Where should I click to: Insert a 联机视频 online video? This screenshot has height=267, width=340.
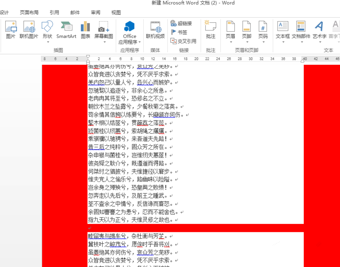pyautogui.click(x=155, y=30)
